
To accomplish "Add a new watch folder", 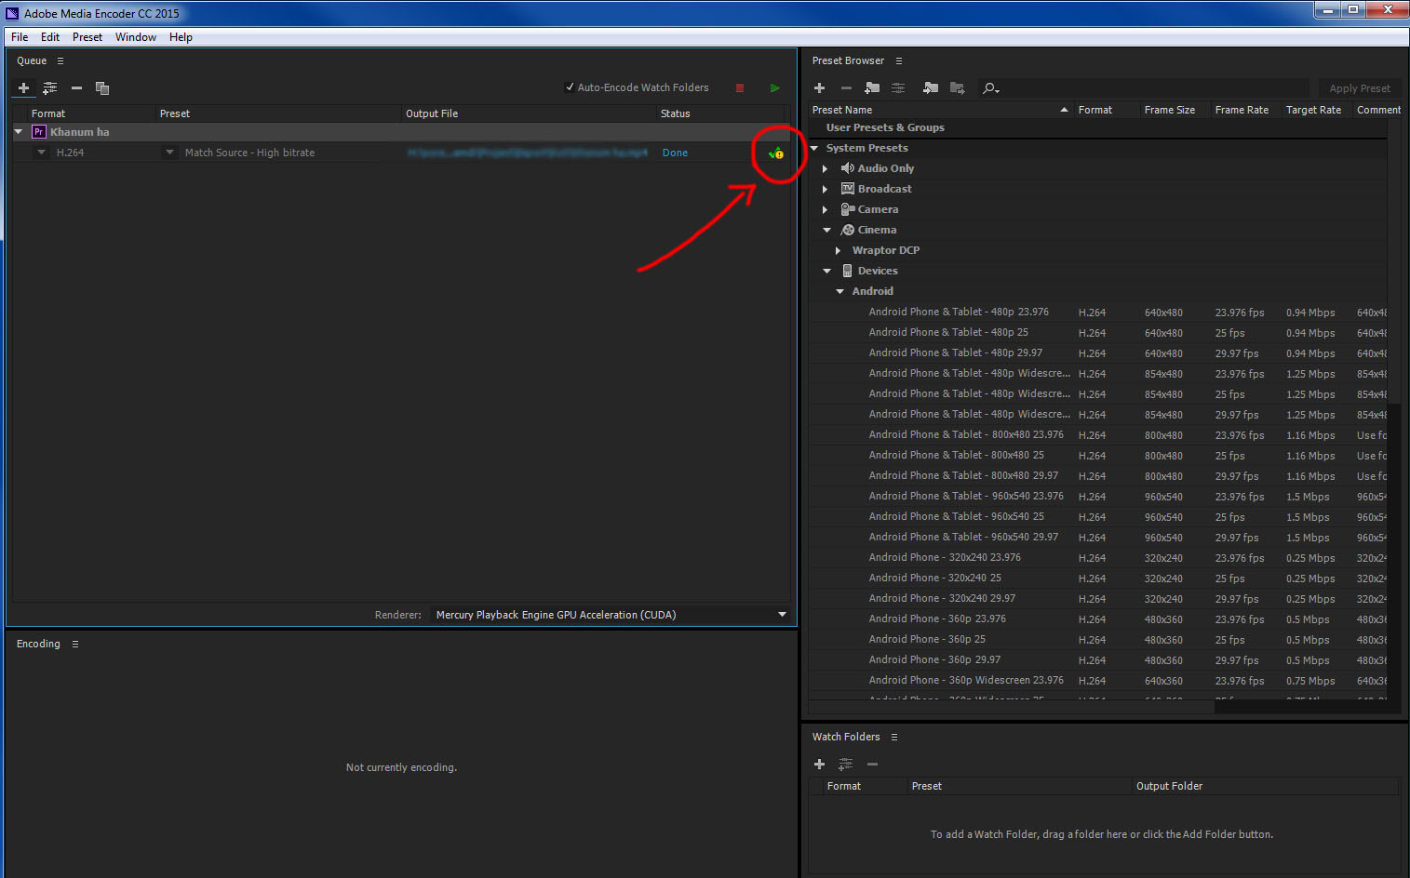I will [x=819, y=765].
